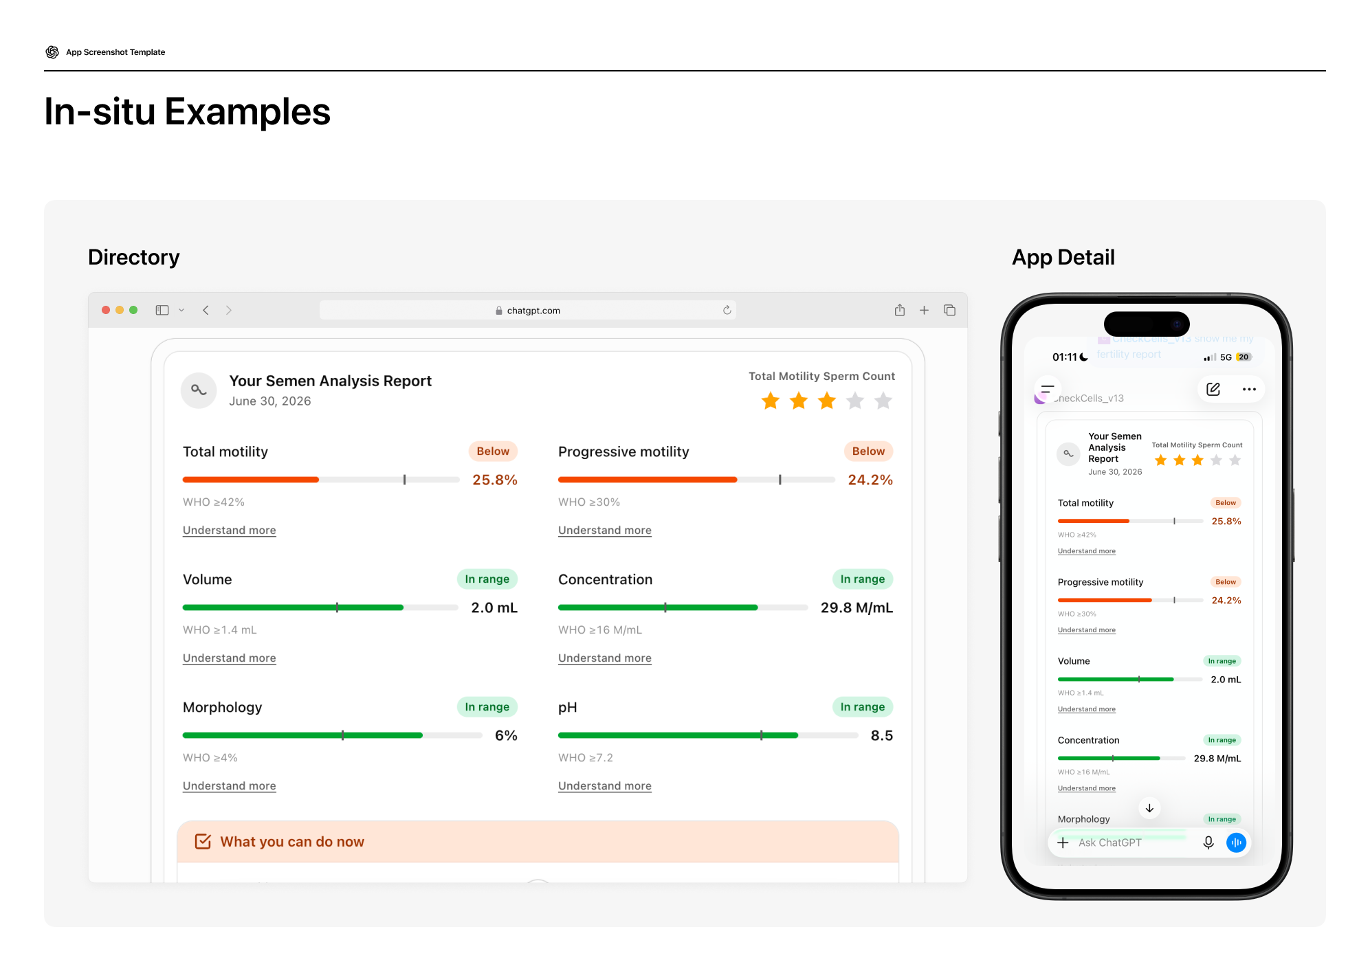Screen dimensions: 1370x971
Task: Tap the plus icon in the Ask ChatGPT bar
Action: coord(1063,842)
